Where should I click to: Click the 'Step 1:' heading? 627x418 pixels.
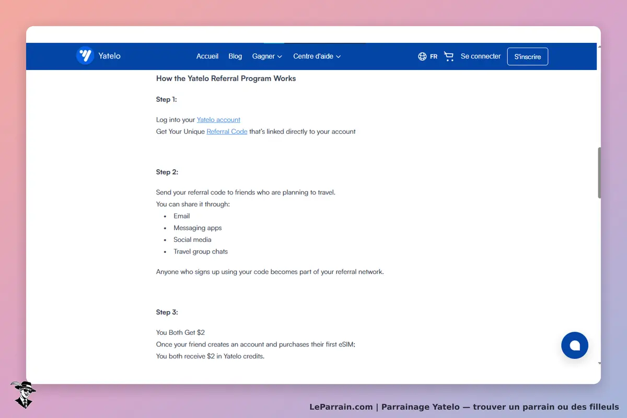166,99
